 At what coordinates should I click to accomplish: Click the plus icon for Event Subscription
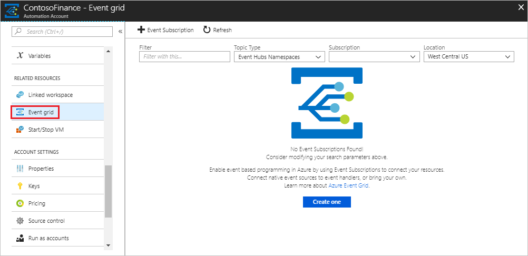141,30
